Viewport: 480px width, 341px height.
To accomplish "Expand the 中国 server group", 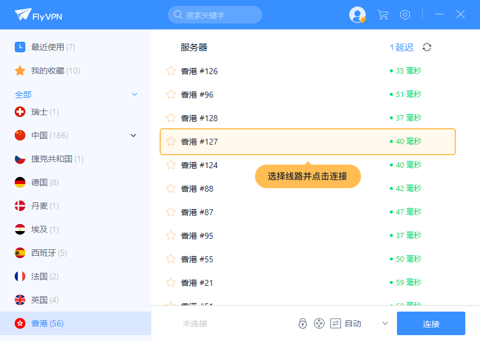I will click(x=133, y=135).
